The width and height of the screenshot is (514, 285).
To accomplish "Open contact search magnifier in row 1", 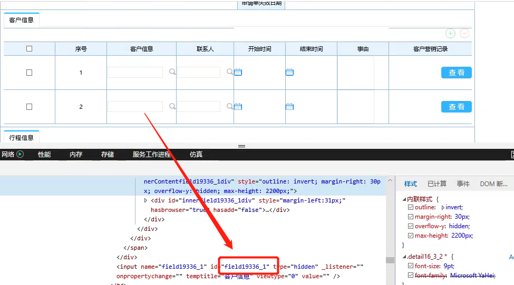I will (x=230, y=72).
